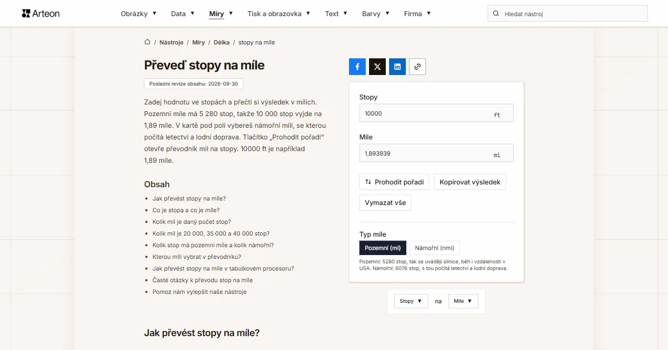Click Prohodit pořadí swap button

point(394,182)
